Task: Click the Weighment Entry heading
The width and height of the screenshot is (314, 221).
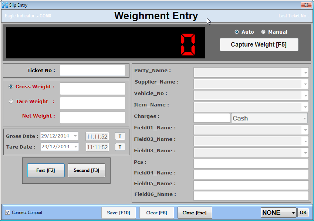Action: (x=156, y=16)
